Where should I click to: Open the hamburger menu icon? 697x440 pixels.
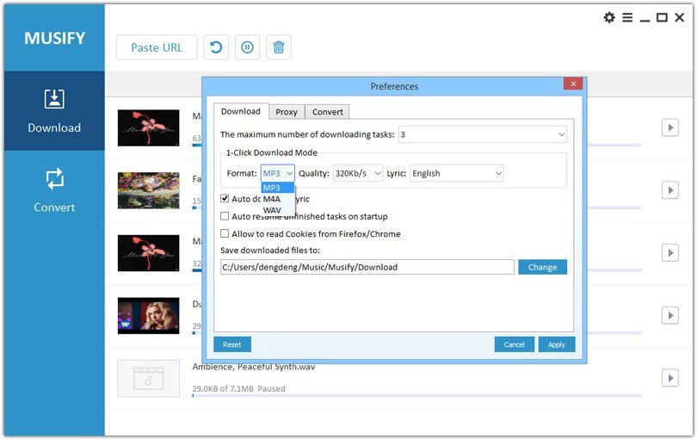coord(627,17)
